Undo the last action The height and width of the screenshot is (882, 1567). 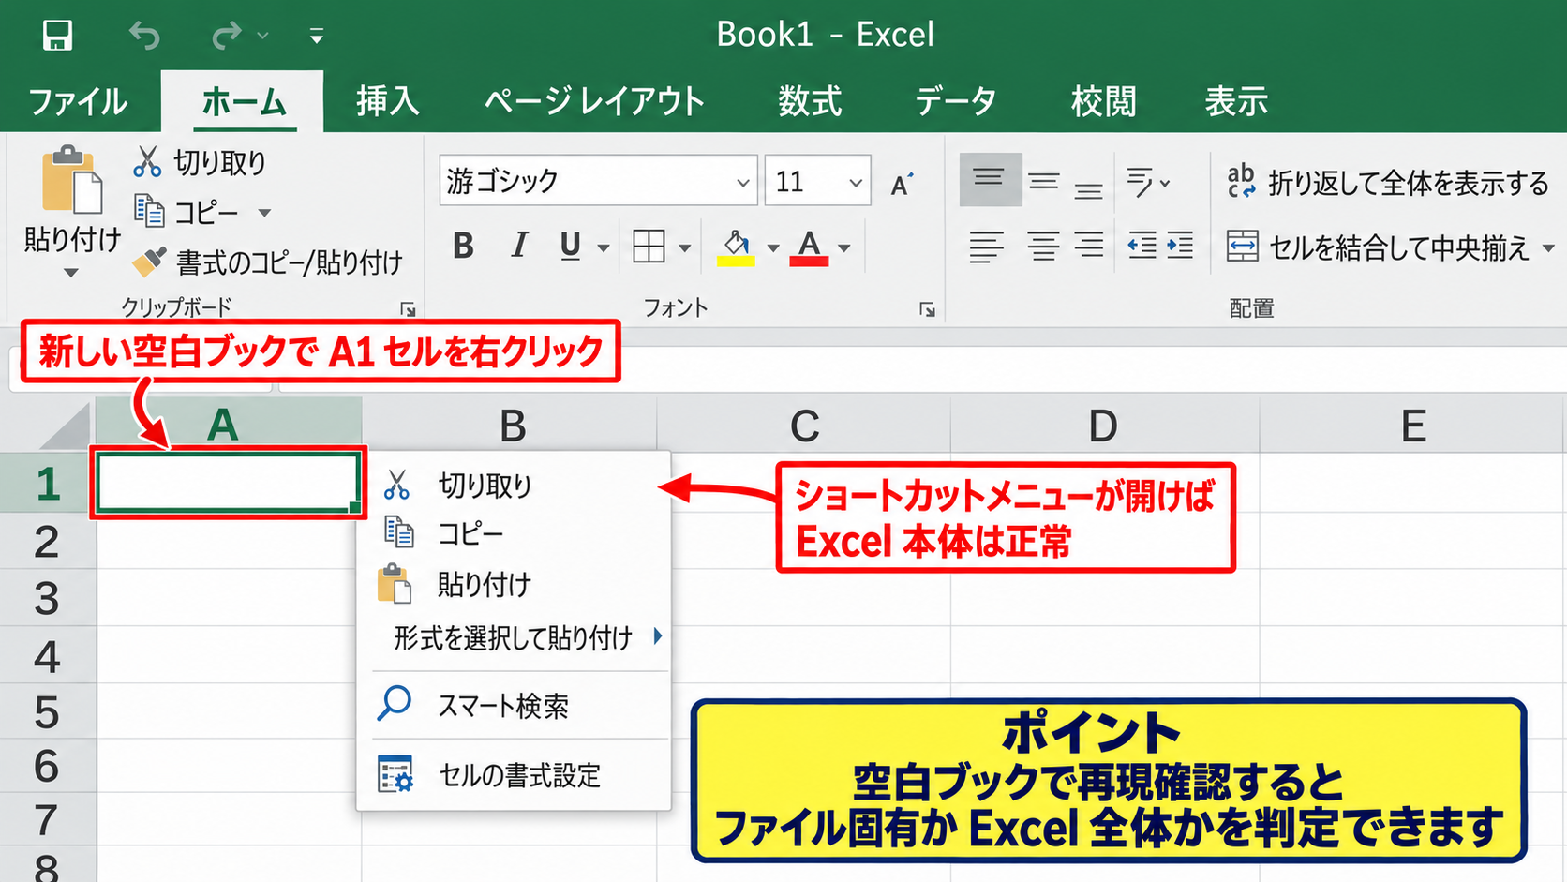pos(143,36)
